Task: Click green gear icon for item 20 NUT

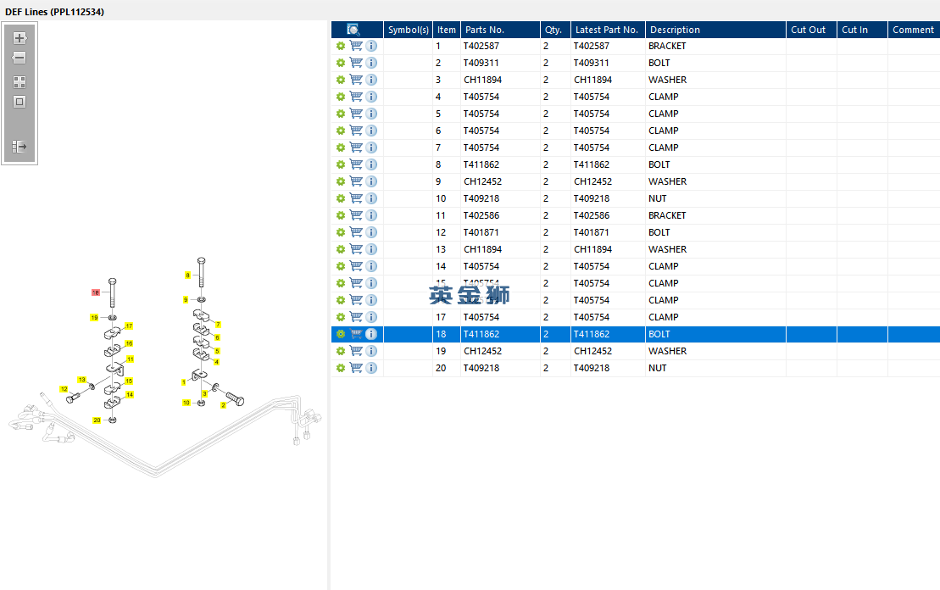Action: coord(341,368)
